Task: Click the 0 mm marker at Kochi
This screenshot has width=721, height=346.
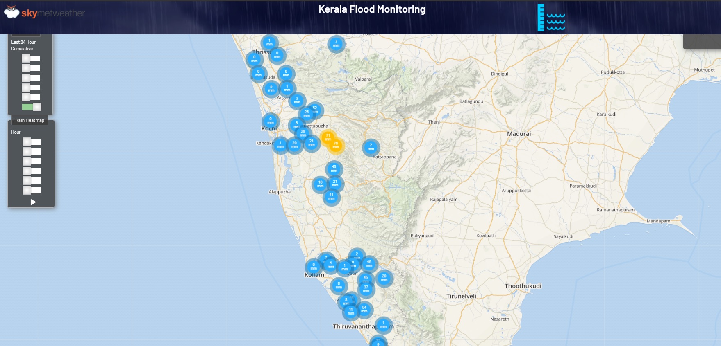Action: coord(271,121)
